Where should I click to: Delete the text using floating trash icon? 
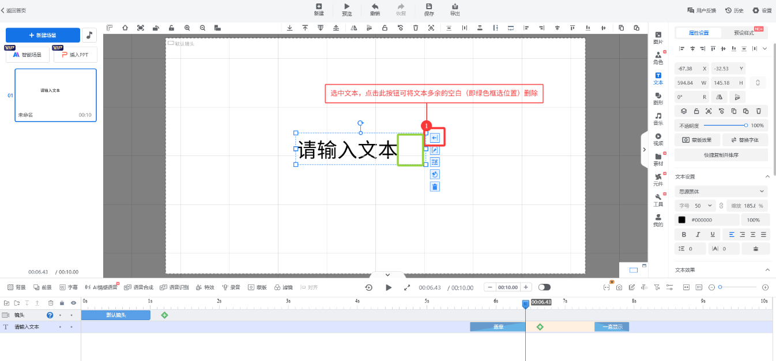(x=435, y=187)
